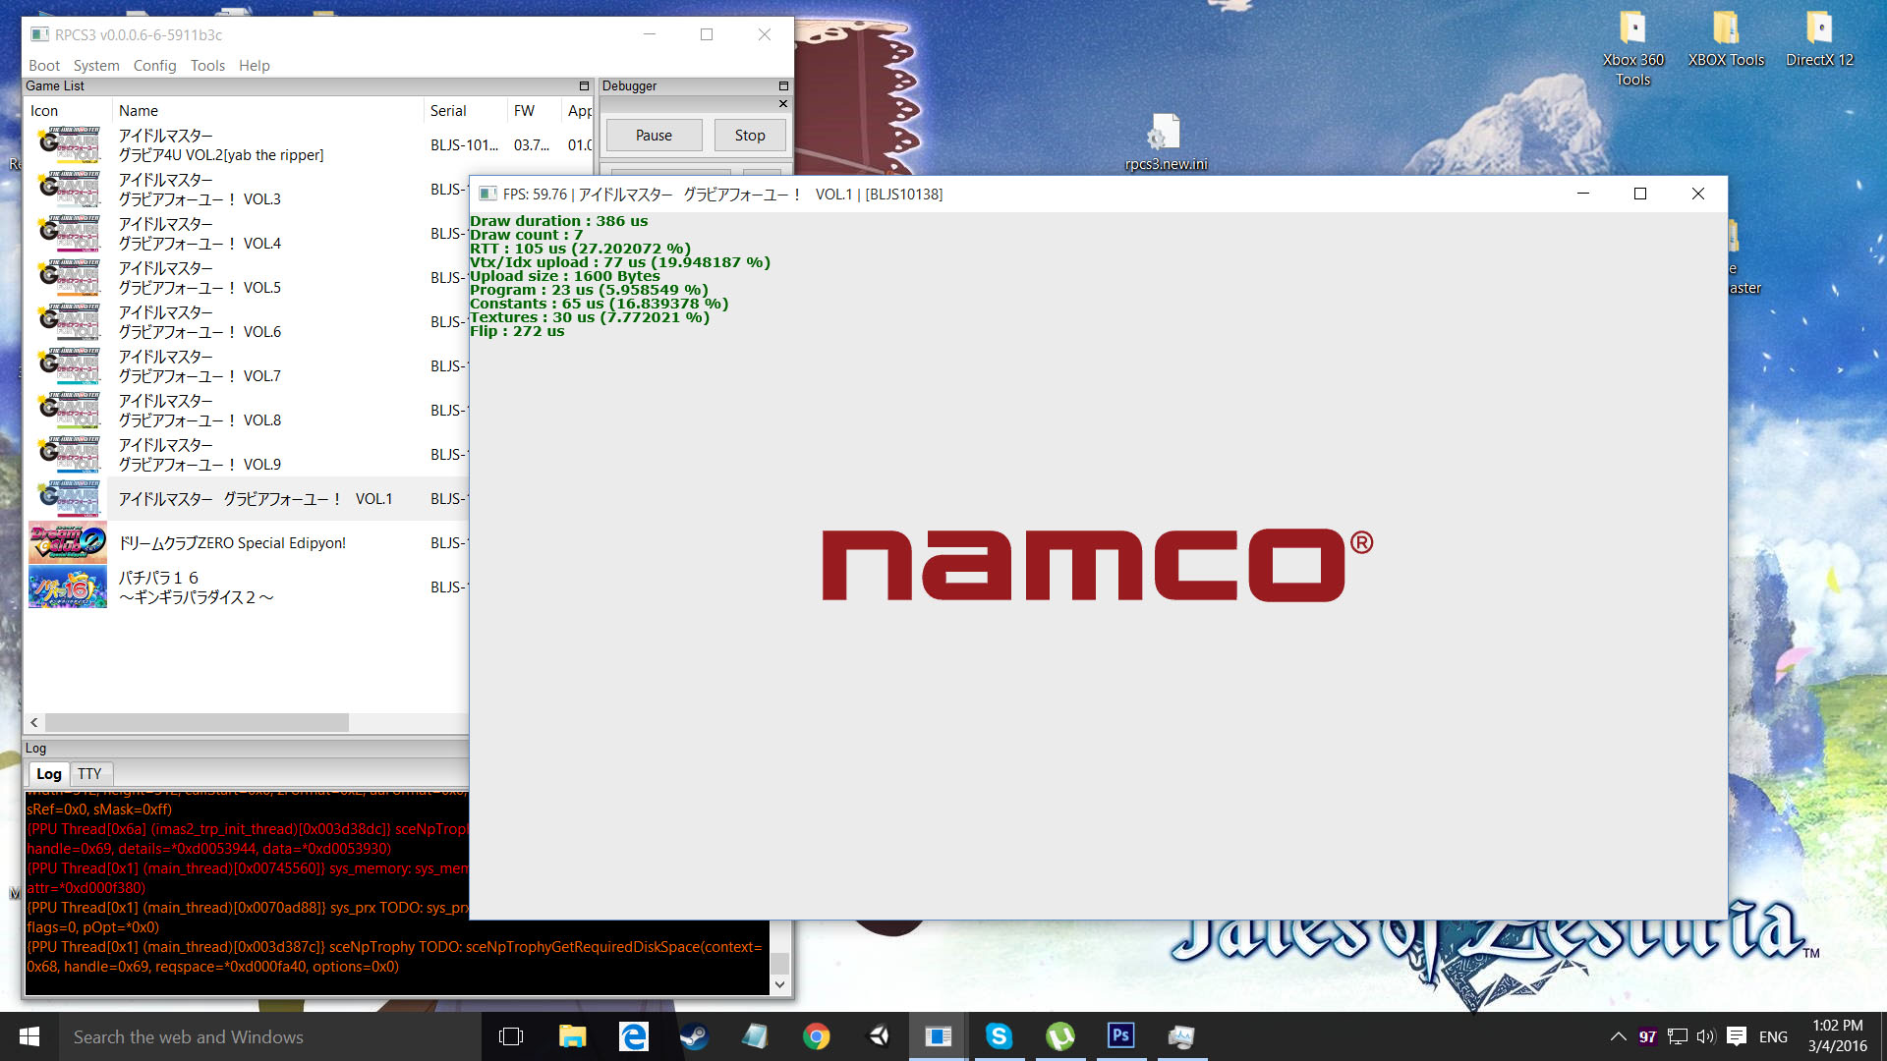
Task: Select the VOL.6 game icon
Action: 68,322
